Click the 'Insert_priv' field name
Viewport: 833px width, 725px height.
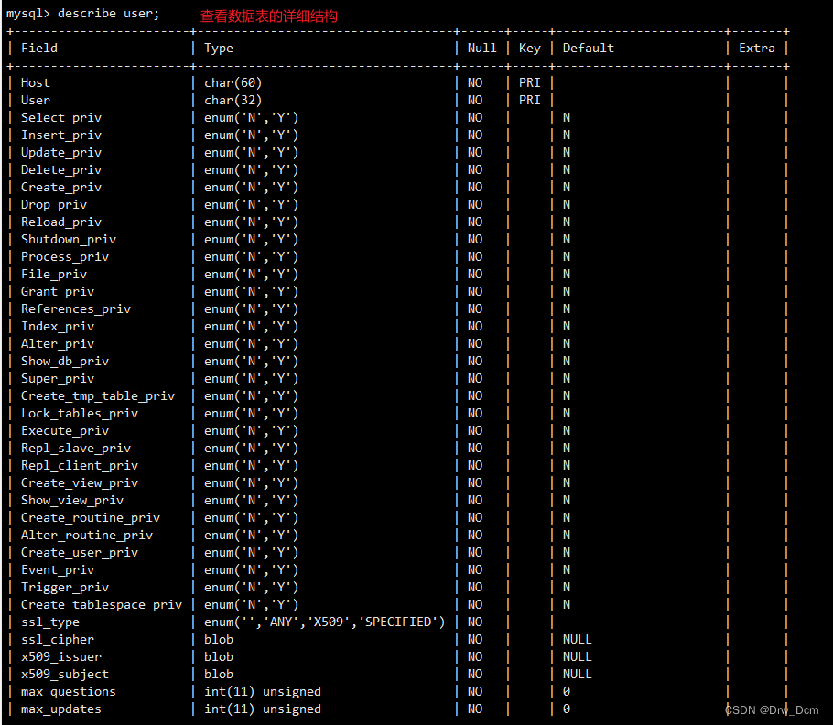(61, 135)
